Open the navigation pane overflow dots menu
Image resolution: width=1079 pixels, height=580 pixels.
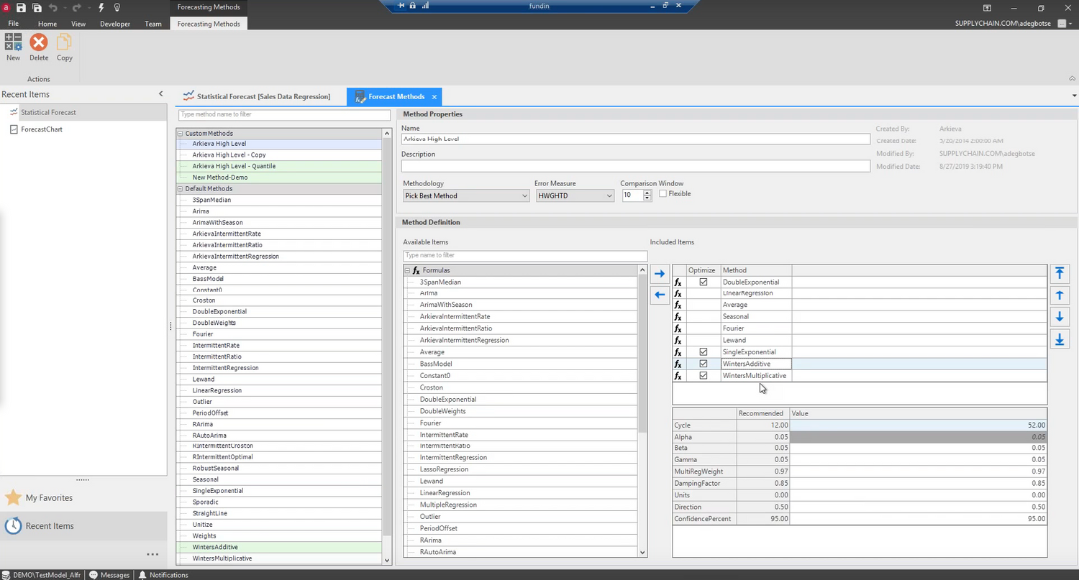(x=152, y=554)
